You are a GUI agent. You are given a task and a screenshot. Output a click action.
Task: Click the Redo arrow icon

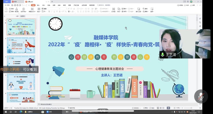click(x=26, y=5)
